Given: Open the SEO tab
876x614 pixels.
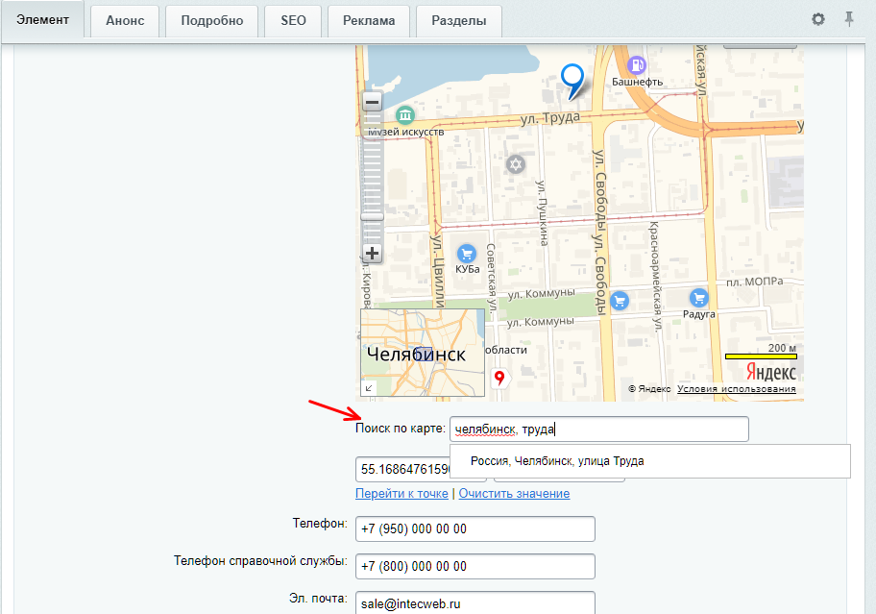Looking at the screenshot, I should [x=293, y=20].
